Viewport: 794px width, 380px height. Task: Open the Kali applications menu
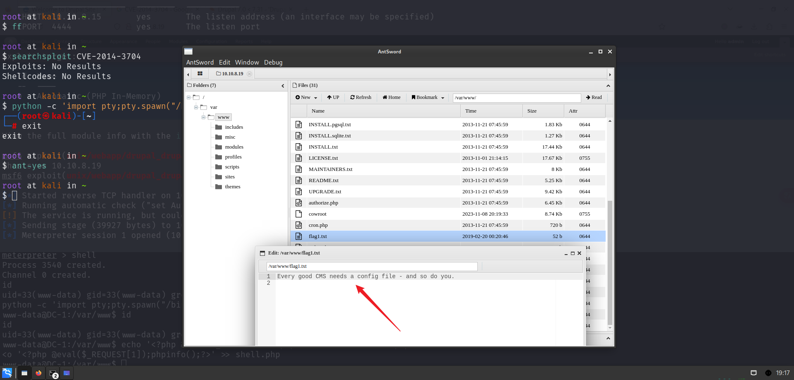click(7, 373)
